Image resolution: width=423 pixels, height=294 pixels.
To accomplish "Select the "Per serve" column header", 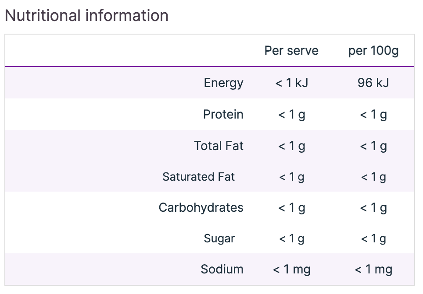I will click(x=291, y=51).
